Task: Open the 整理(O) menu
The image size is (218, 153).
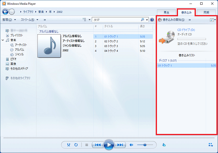Action: tap(9, 20)
